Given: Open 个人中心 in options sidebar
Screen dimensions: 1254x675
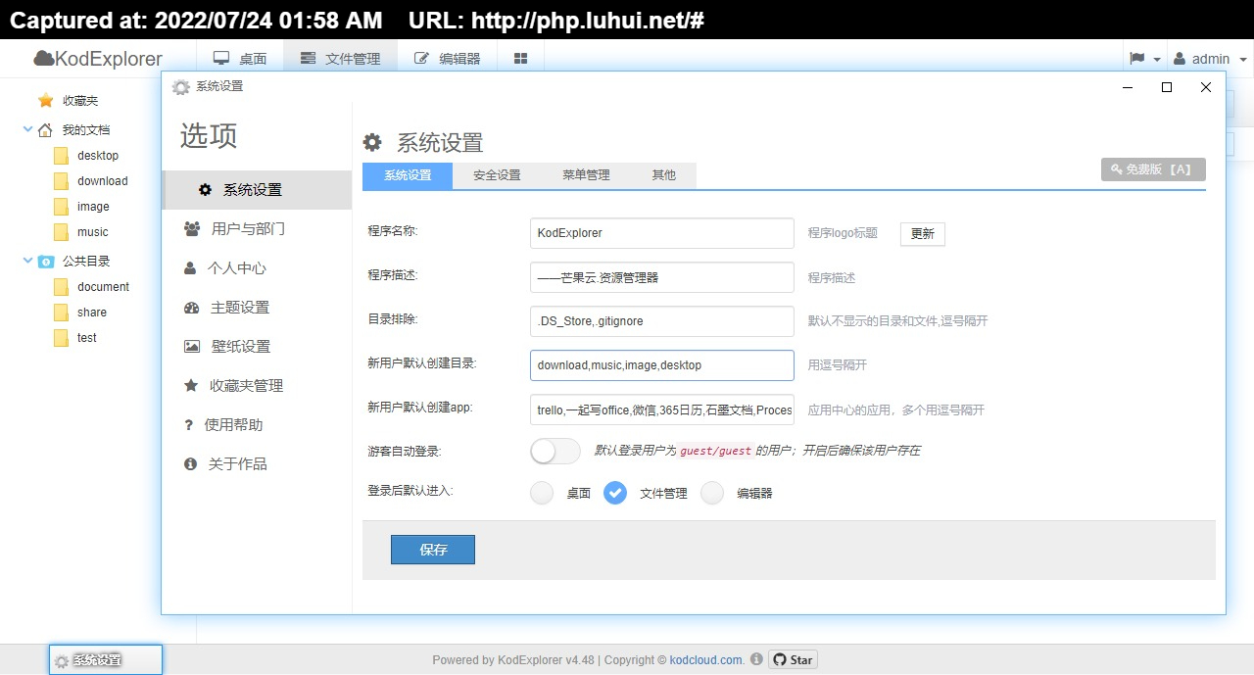Looking at the screenshot, I should tap(257, 268).
